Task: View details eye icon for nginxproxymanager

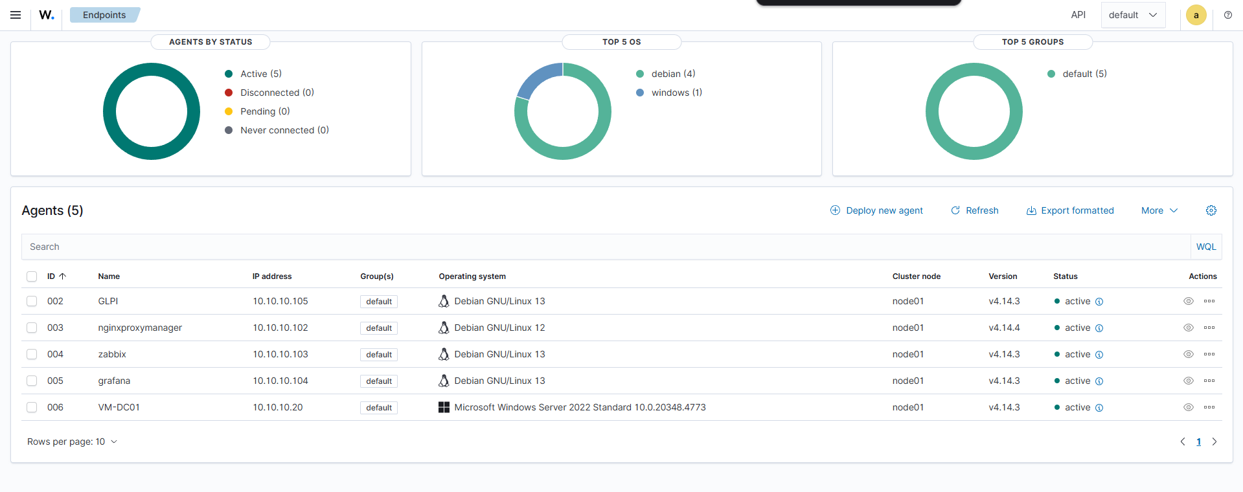Action: [x=1189, y=328]
